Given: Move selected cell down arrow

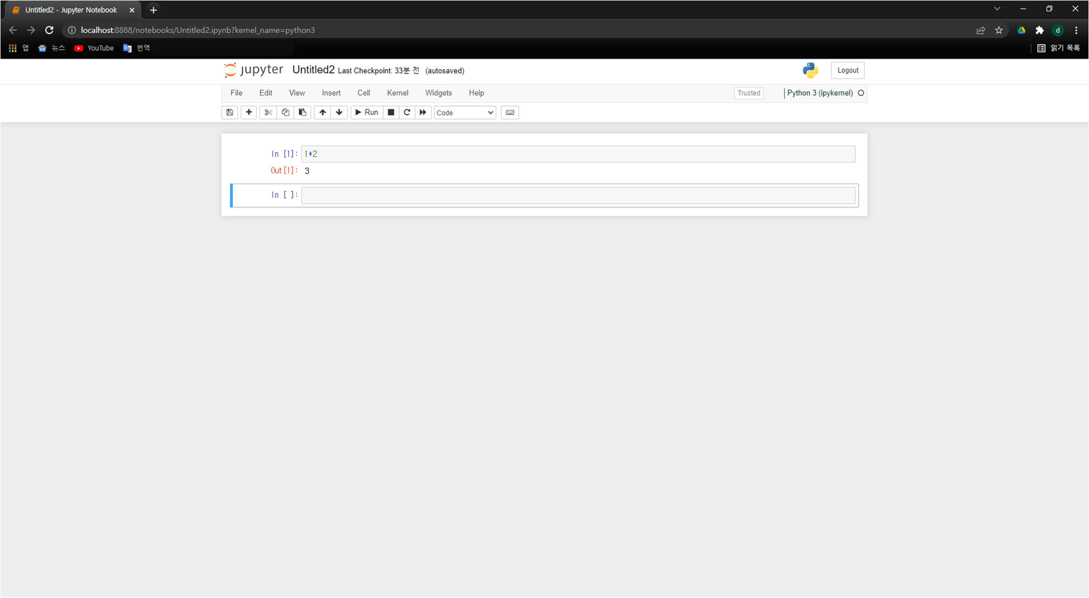Looking at the screenshot, I should [339, 112].
